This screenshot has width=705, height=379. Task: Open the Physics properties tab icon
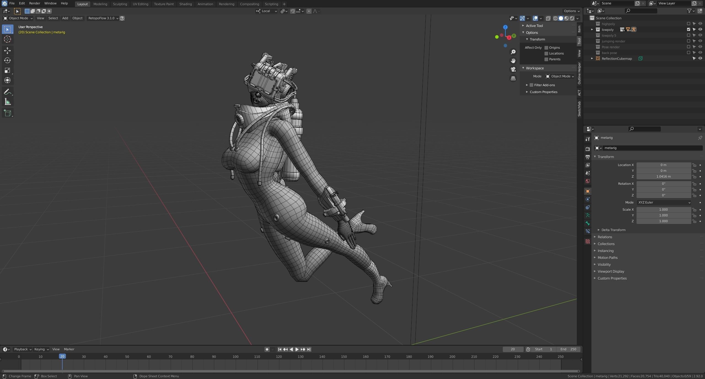(x=588, y=199)
